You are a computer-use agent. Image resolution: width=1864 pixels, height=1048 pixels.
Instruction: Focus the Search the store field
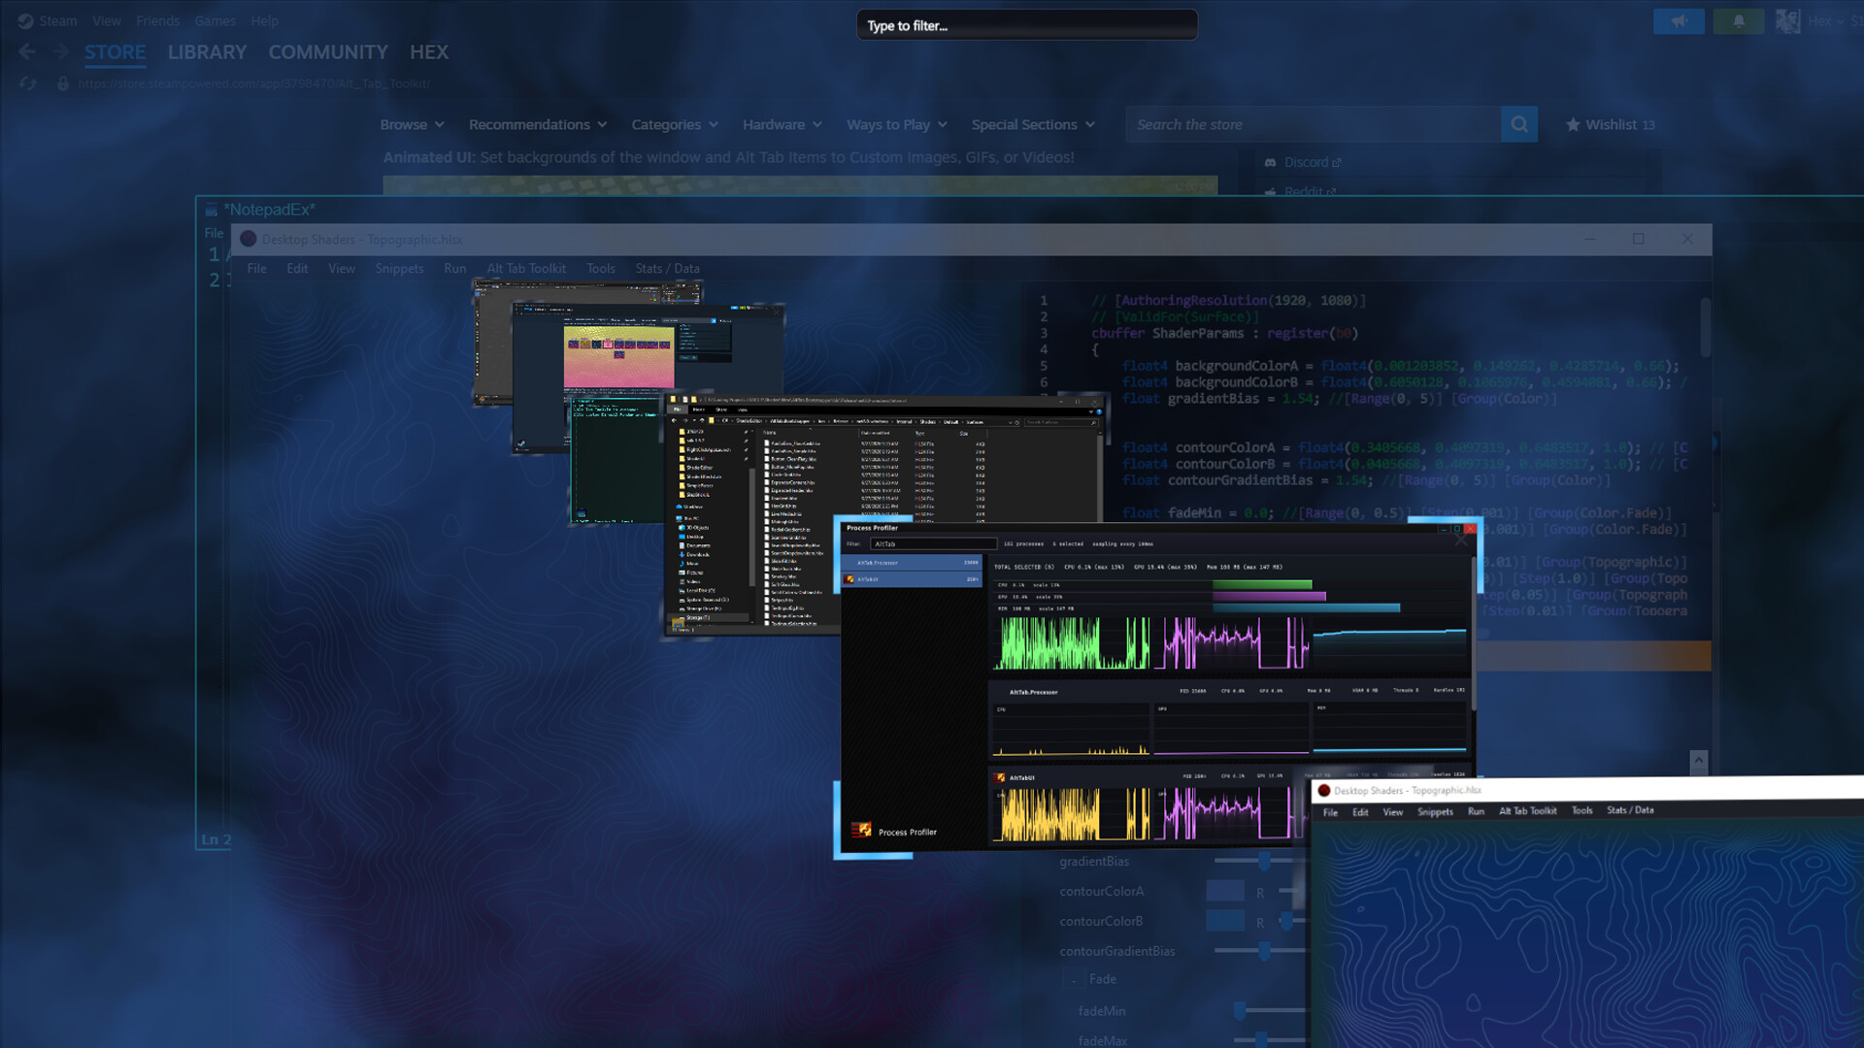point(1313,124)
